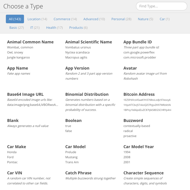Switch to the Basic types tab
This screenshot has height=190, width=190.
[17, 28]
